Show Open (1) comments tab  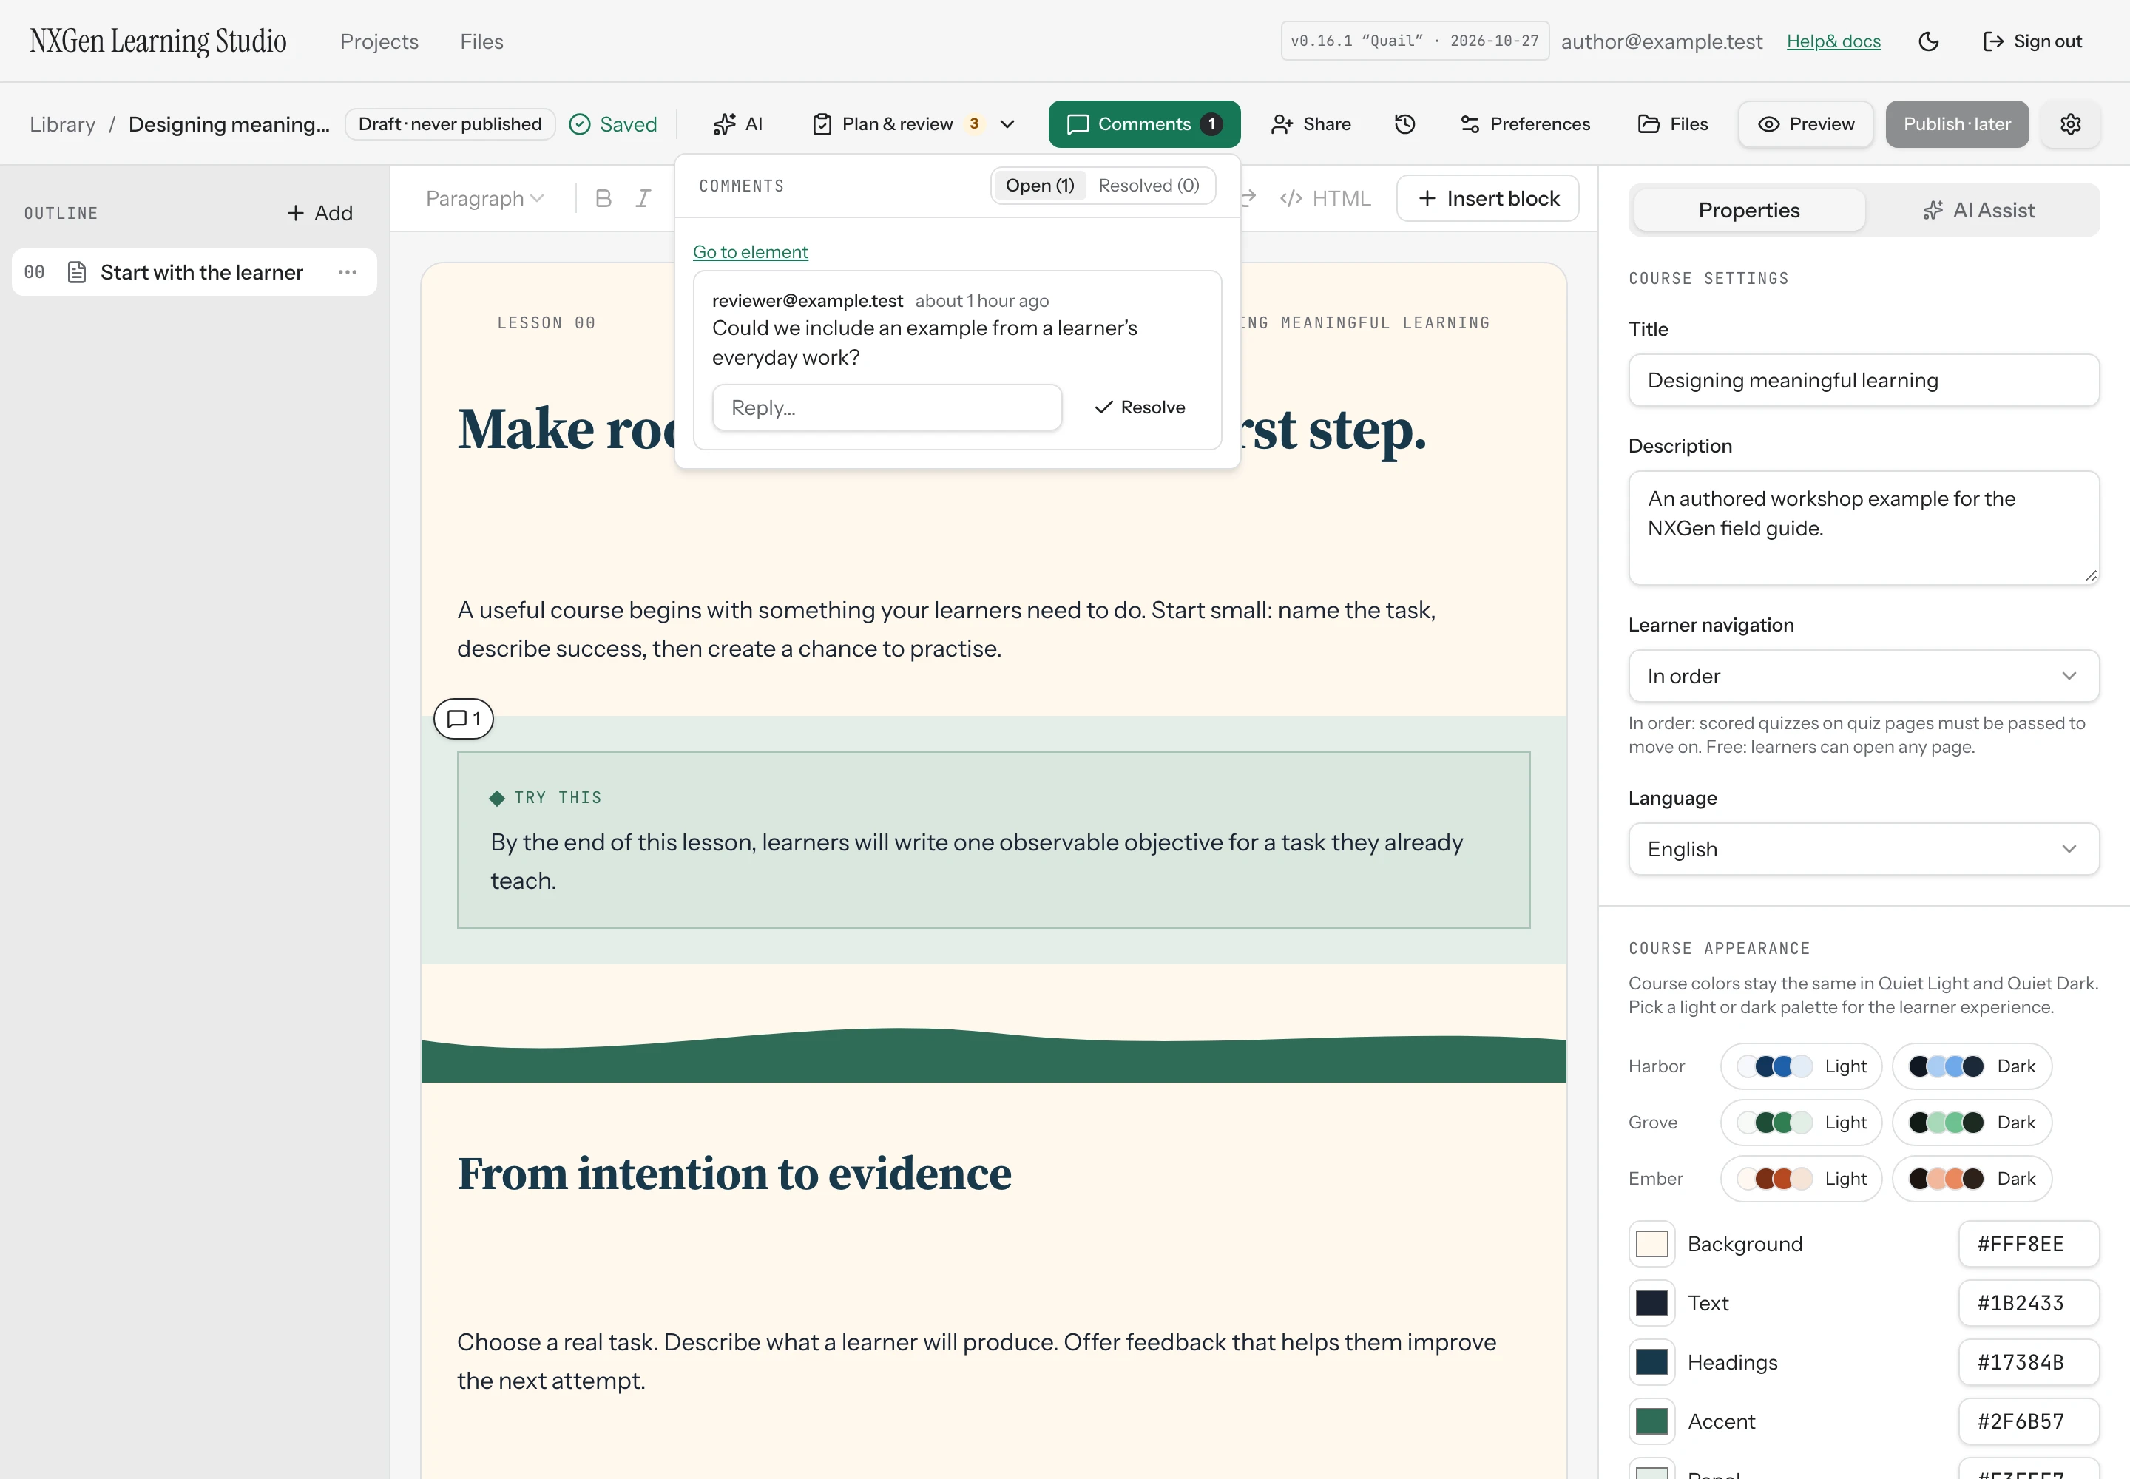coord(1039,186)
